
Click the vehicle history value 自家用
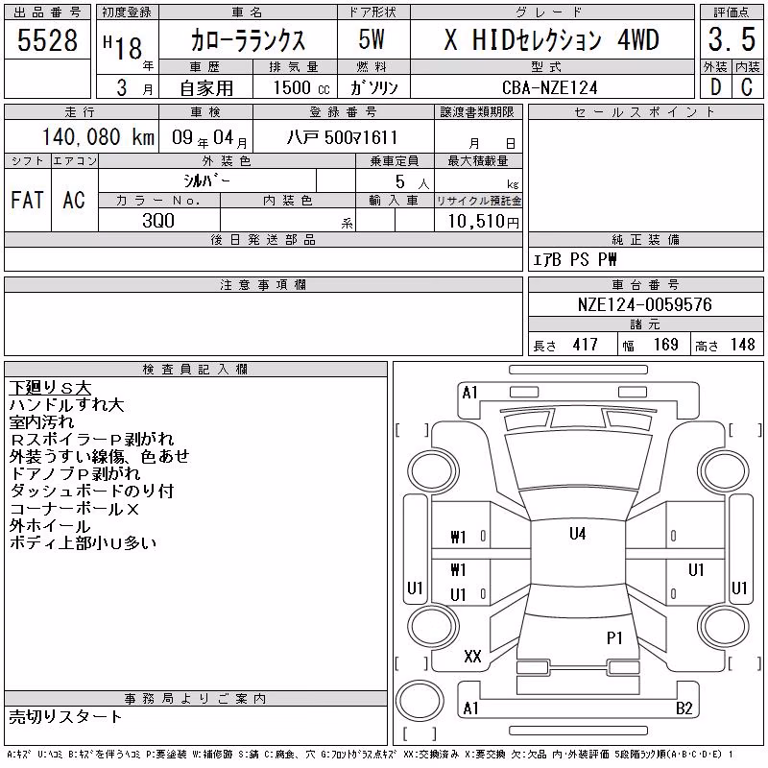[206, 88]
